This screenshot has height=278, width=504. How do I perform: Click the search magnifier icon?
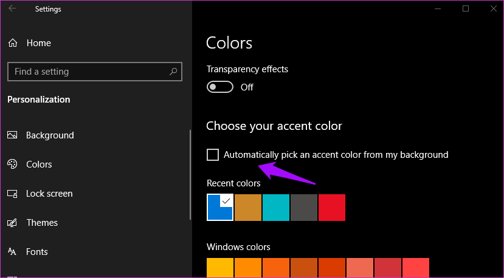click(x=173, y=71)
